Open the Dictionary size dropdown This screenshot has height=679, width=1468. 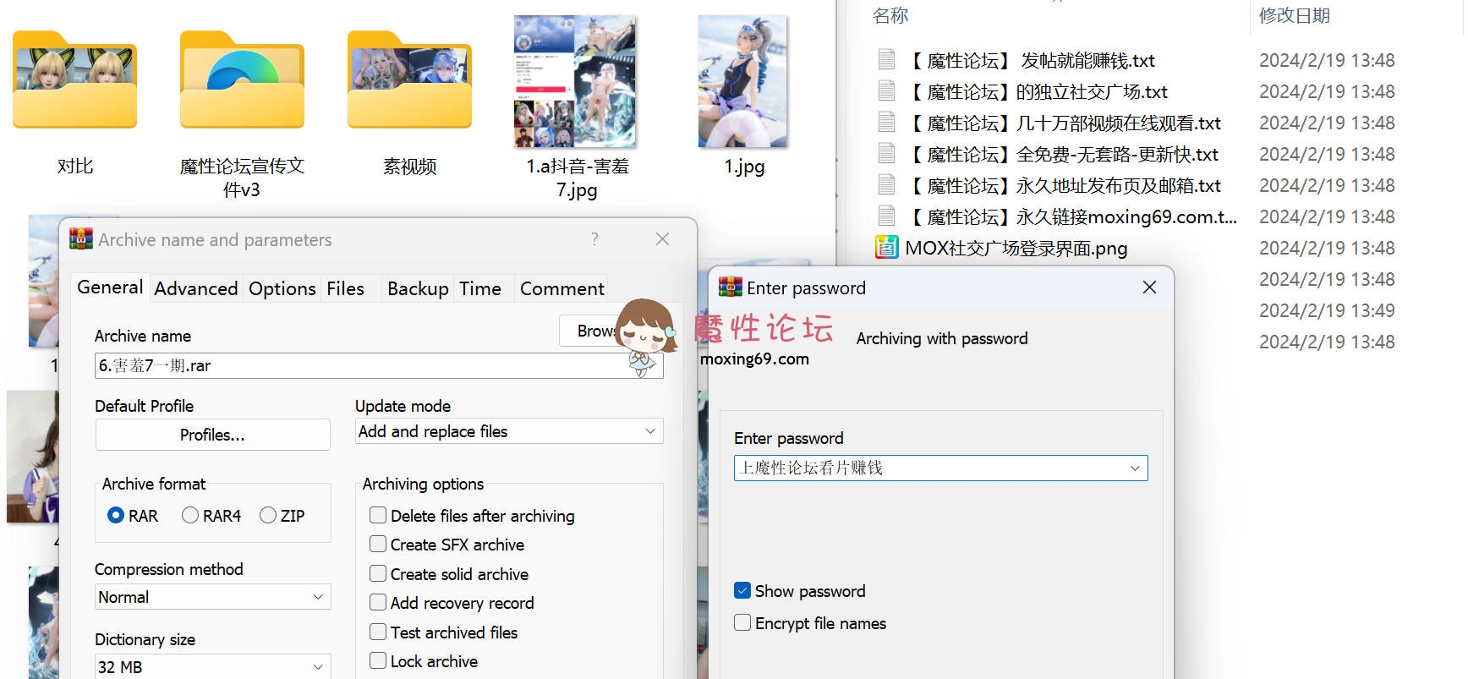[x=212, y=666]
